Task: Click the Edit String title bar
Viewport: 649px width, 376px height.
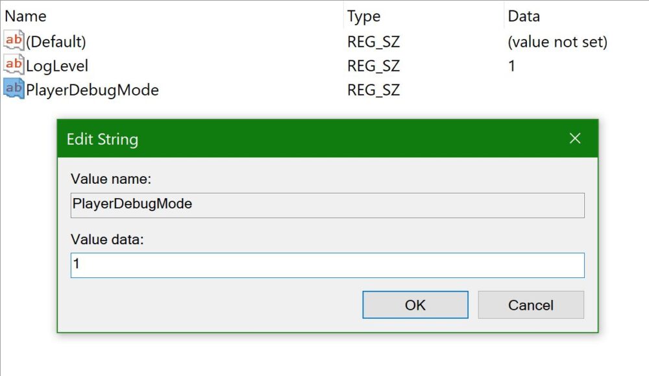Action: pos(292,139)
